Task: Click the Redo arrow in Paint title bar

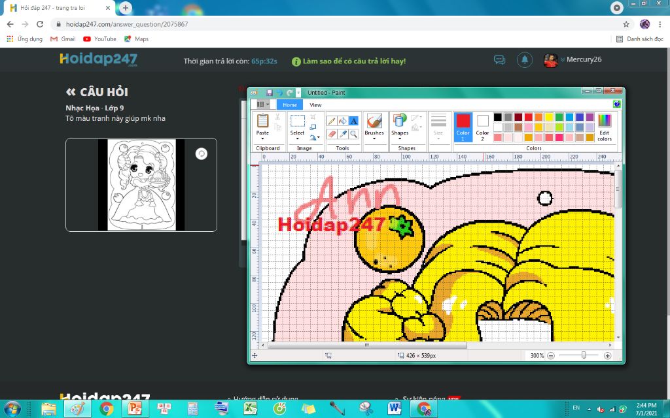Action: (289, 93)
